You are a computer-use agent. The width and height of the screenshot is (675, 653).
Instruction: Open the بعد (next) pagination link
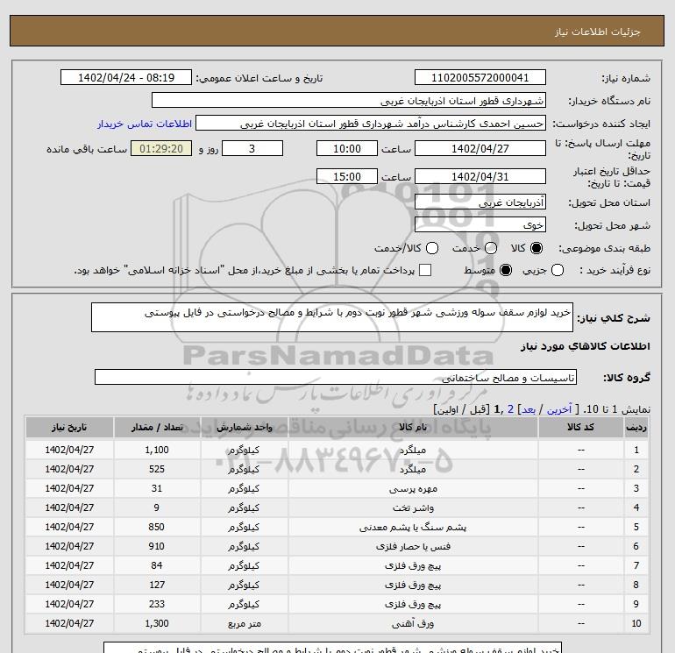(529, 409)
